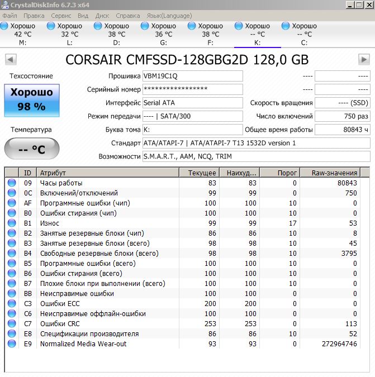Click the Атрибут column header
The image size is (375, 377).
(108, 173)
